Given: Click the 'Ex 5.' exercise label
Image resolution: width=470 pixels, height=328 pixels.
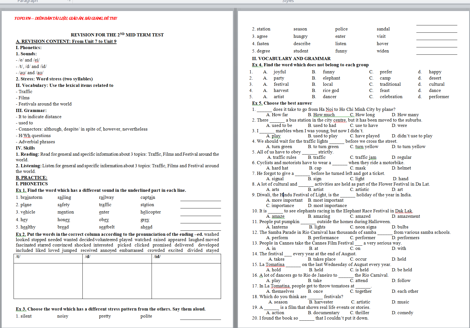Looking at the screenshot, I should [257, 103].
